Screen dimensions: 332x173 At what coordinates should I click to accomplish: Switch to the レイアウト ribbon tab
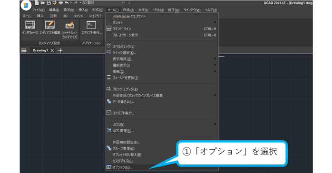(x=96, y=16)
